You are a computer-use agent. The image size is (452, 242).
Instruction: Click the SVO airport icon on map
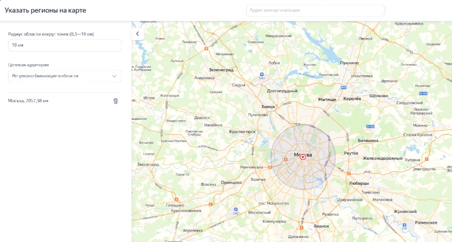coord(261,76)
